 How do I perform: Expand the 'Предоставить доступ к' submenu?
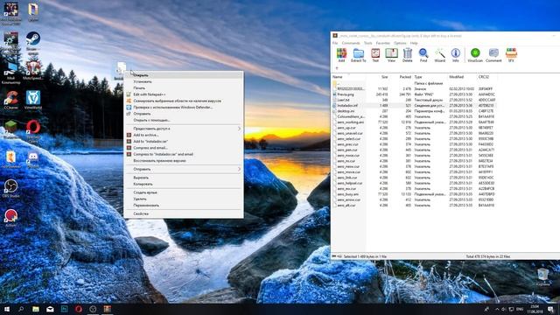(184, 129)
